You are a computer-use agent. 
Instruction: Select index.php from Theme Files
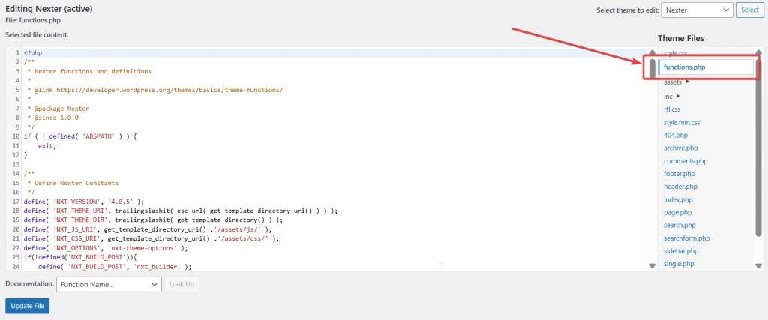tap(678, 199)
